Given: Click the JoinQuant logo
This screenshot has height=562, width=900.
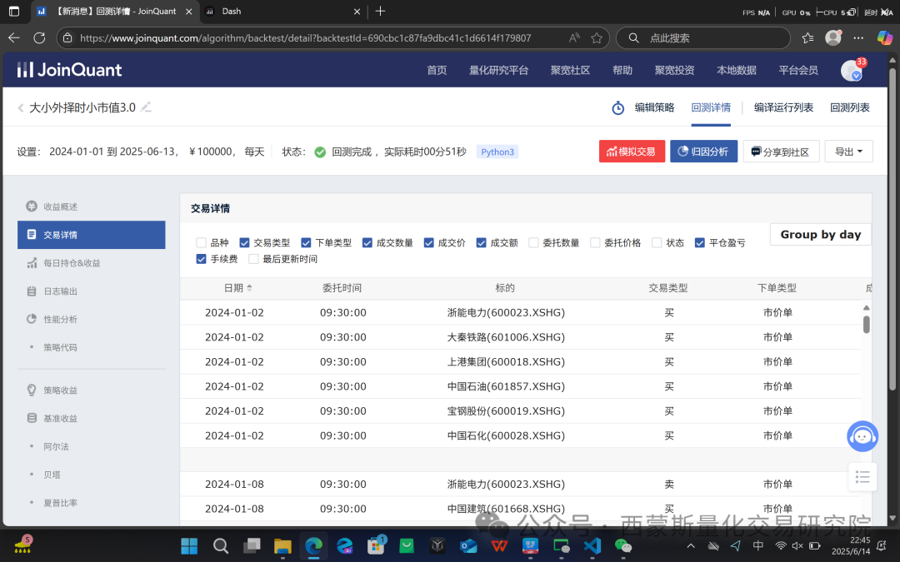Looking at the screenshot, I should [69, 70].
